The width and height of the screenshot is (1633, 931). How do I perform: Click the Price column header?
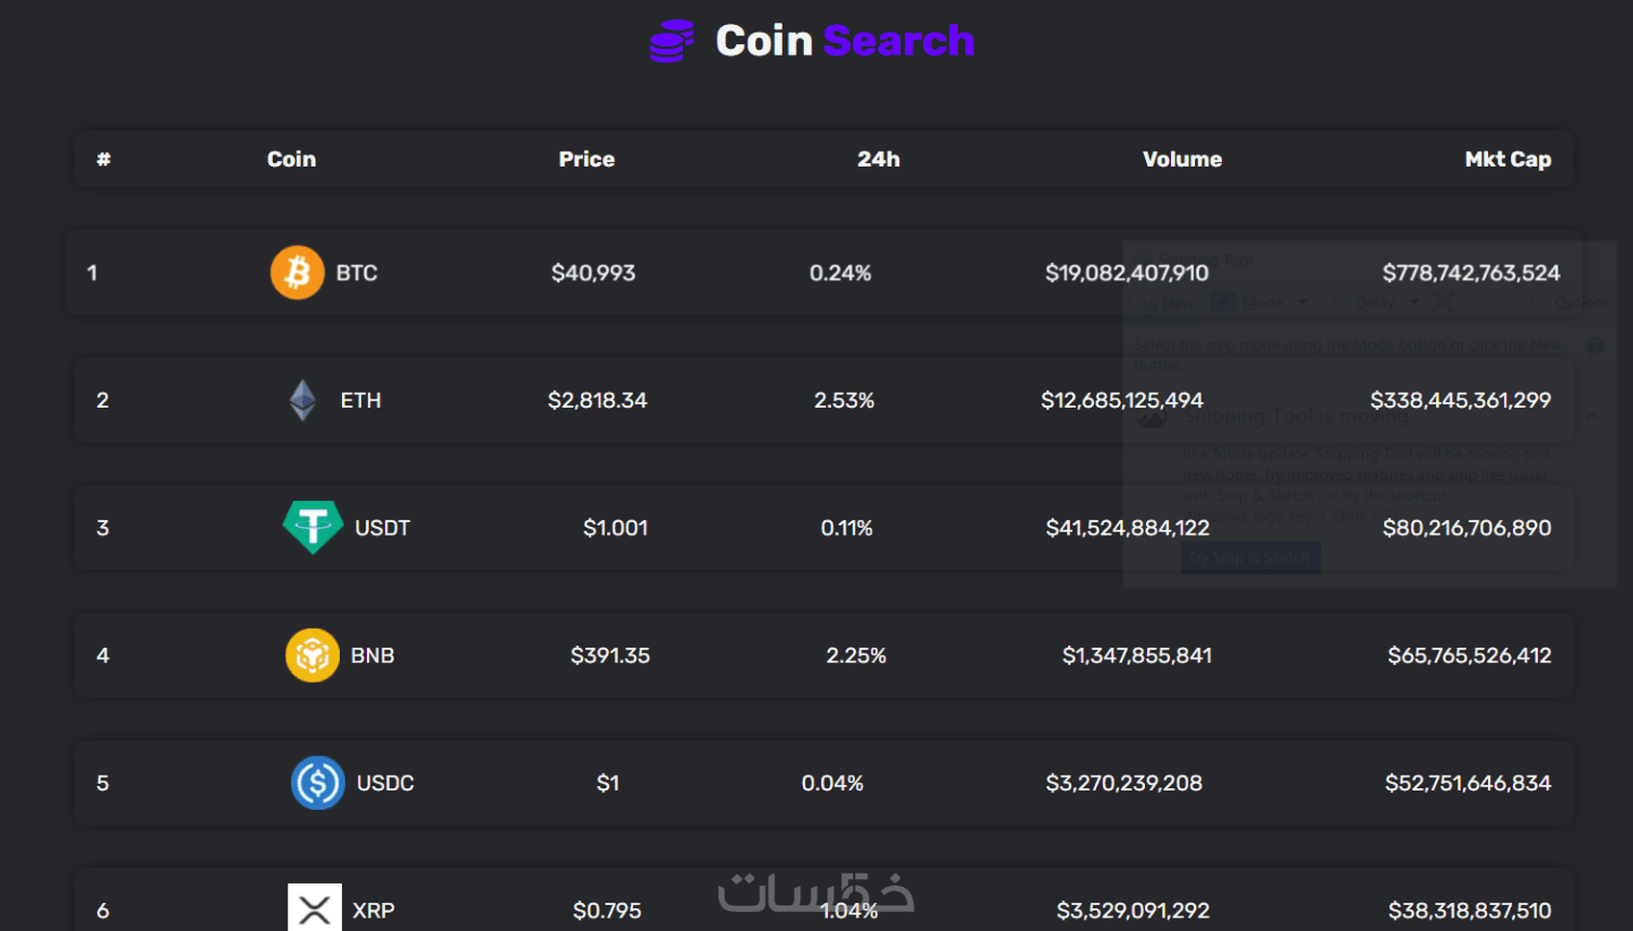[x=586, y=159]
